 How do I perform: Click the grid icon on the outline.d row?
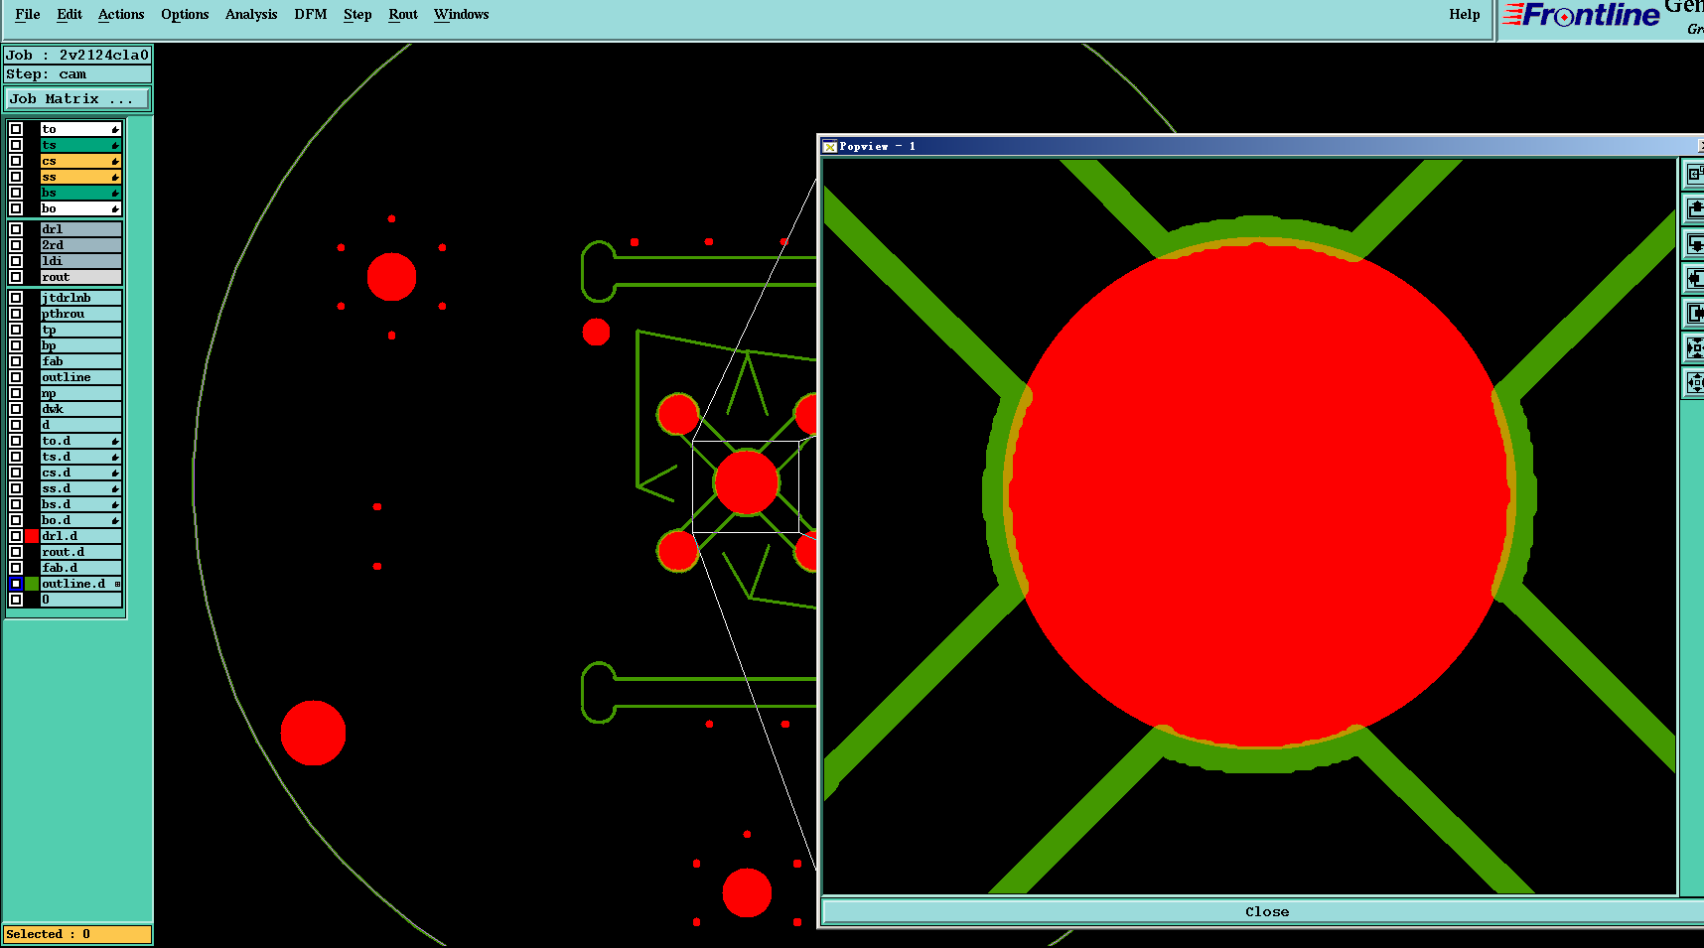pos(117,584)
